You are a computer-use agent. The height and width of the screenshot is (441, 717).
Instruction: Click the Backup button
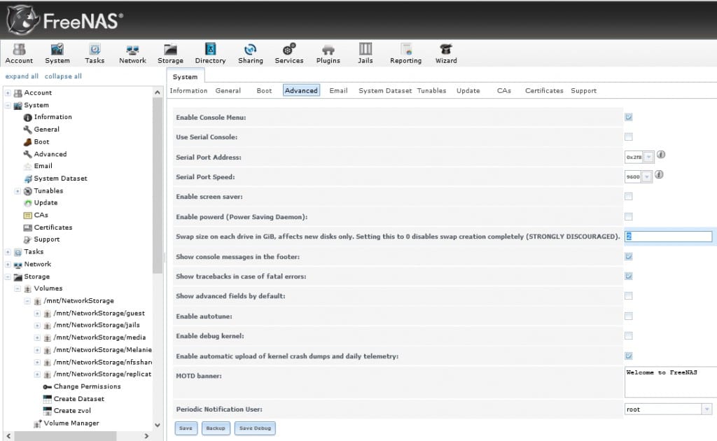216,428
